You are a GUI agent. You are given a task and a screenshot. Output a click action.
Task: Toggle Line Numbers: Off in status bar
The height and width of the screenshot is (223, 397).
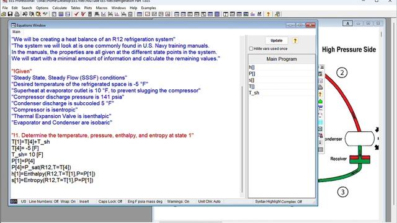[x=43, y=201]
